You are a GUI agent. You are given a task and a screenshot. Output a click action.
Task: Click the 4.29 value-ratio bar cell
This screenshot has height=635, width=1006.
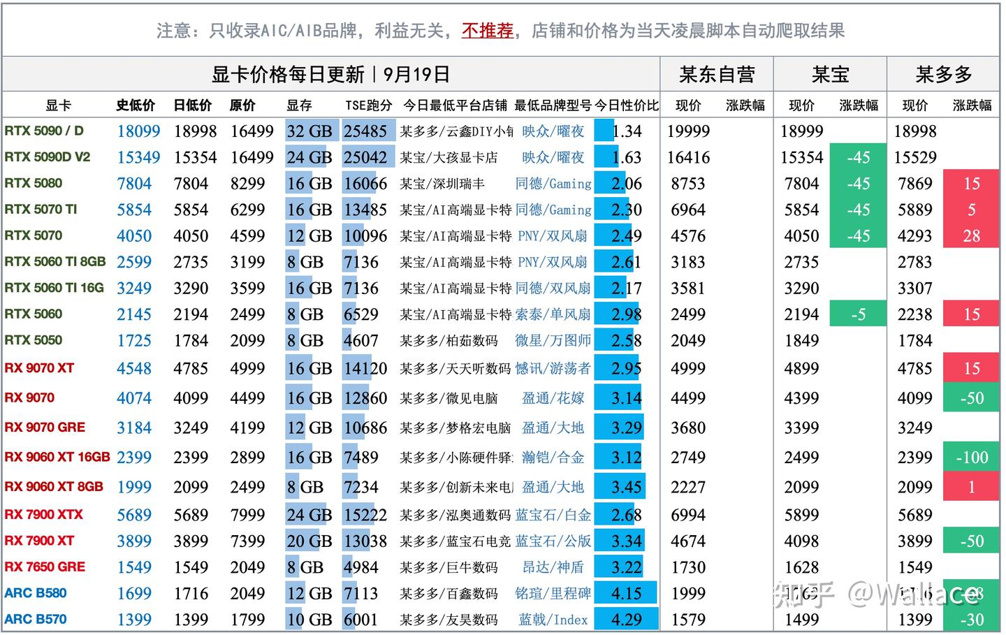626,620
